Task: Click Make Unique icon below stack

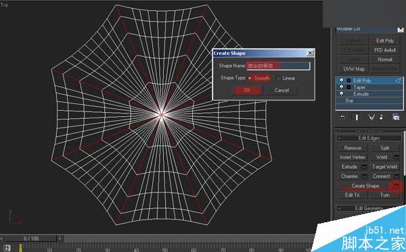Action: click(371, 118)
